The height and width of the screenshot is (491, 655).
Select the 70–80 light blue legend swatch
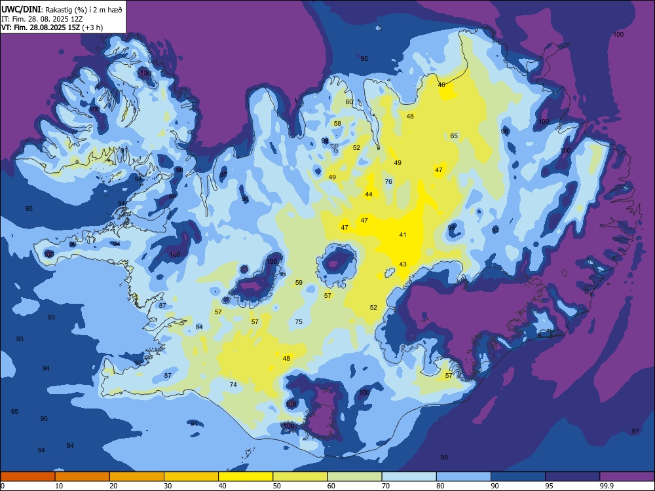409,477
